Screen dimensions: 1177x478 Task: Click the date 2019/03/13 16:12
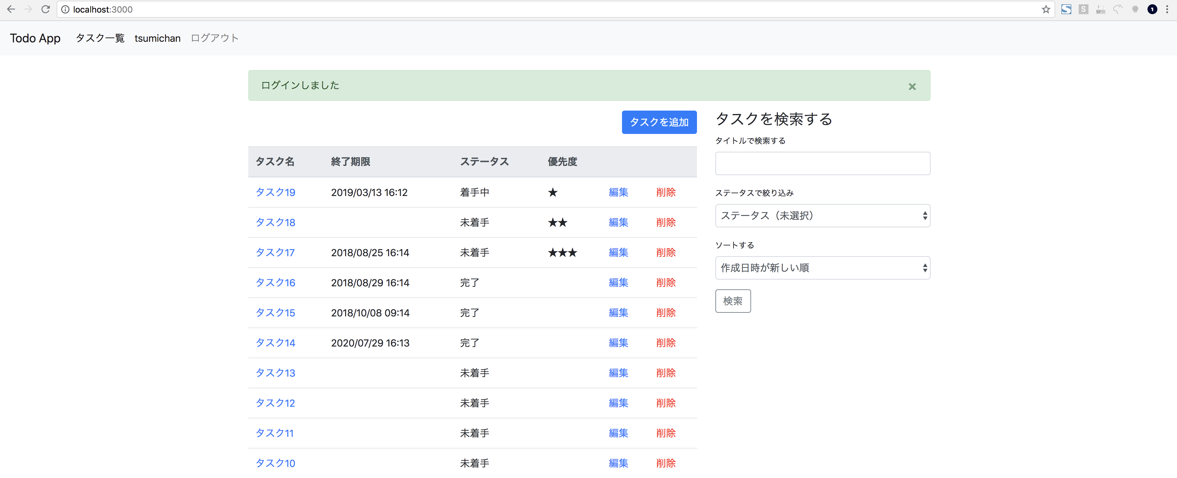(x=369, y=192)
